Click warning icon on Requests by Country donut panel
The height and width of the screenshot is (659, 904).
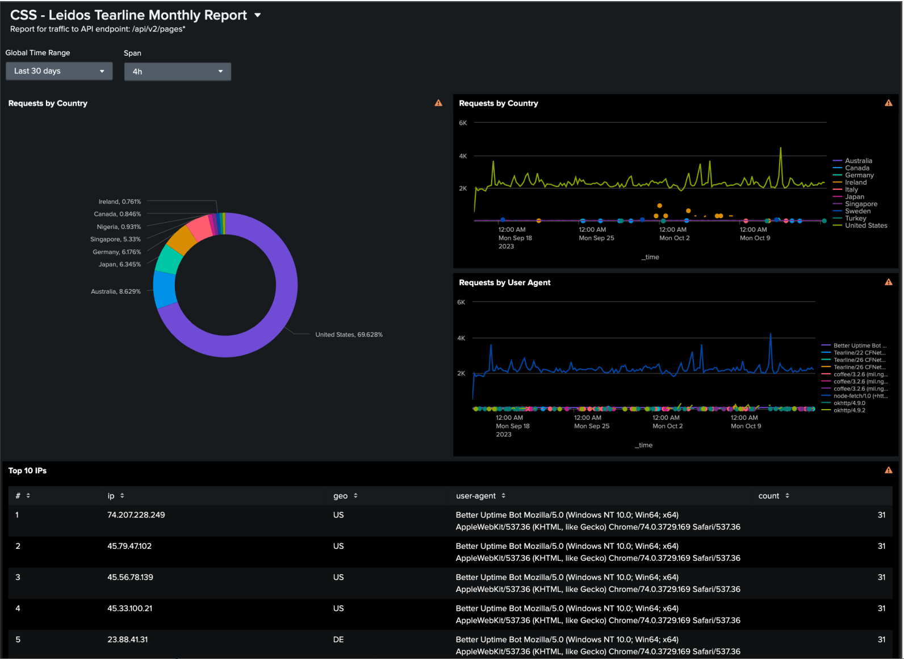click(438, 103)
